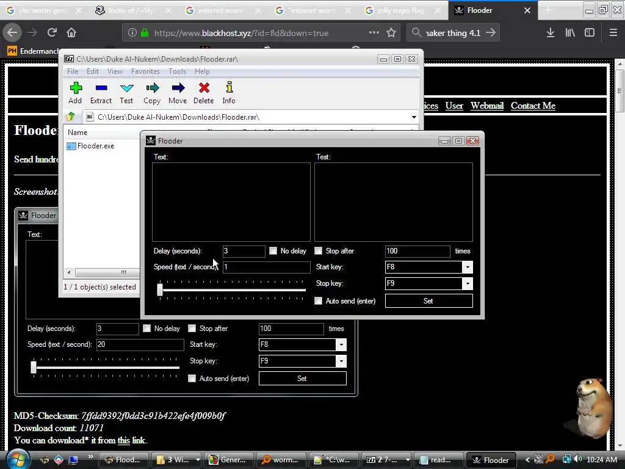Expand the 3 Windows taskbar group arrow

click(197, 460)
